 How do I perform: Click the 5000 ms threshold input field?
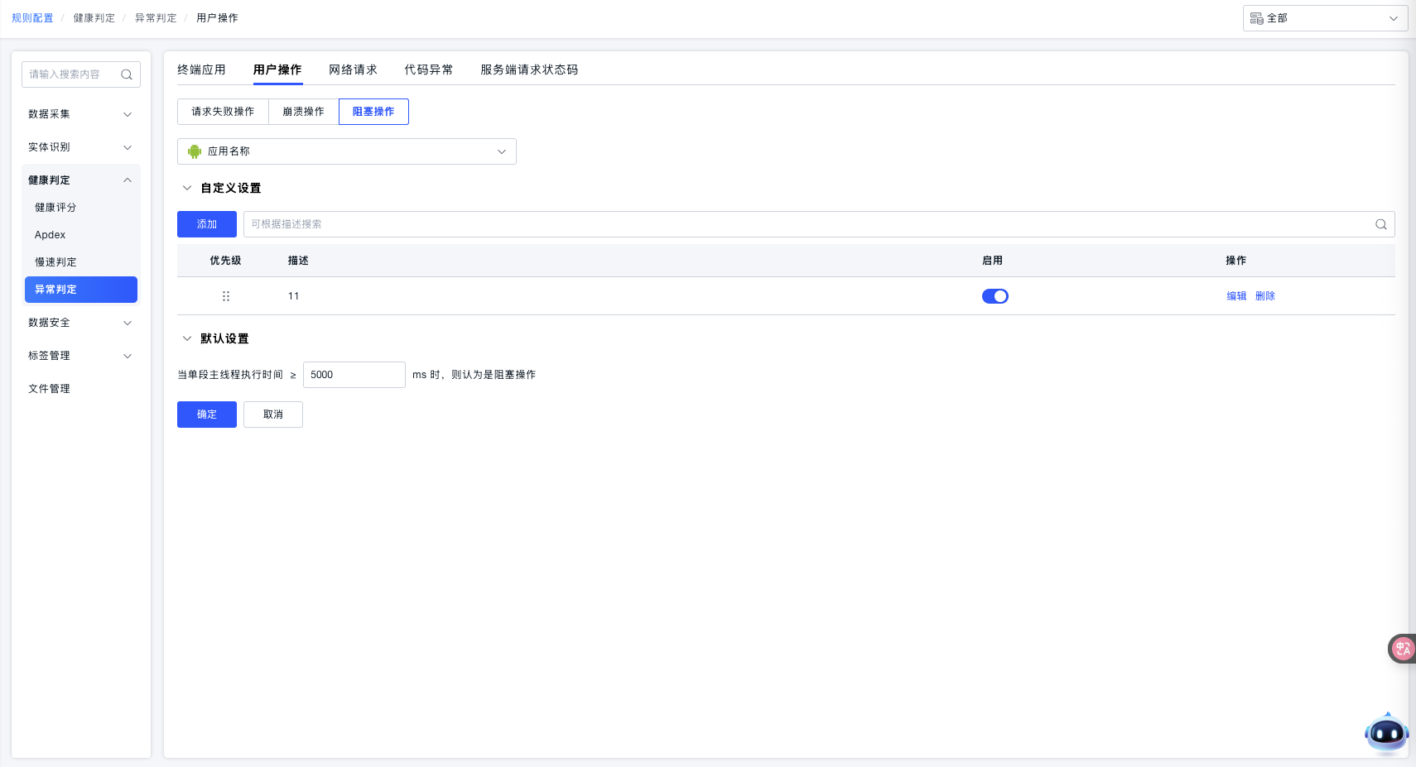pyautogui.click(x=354, y=375)
